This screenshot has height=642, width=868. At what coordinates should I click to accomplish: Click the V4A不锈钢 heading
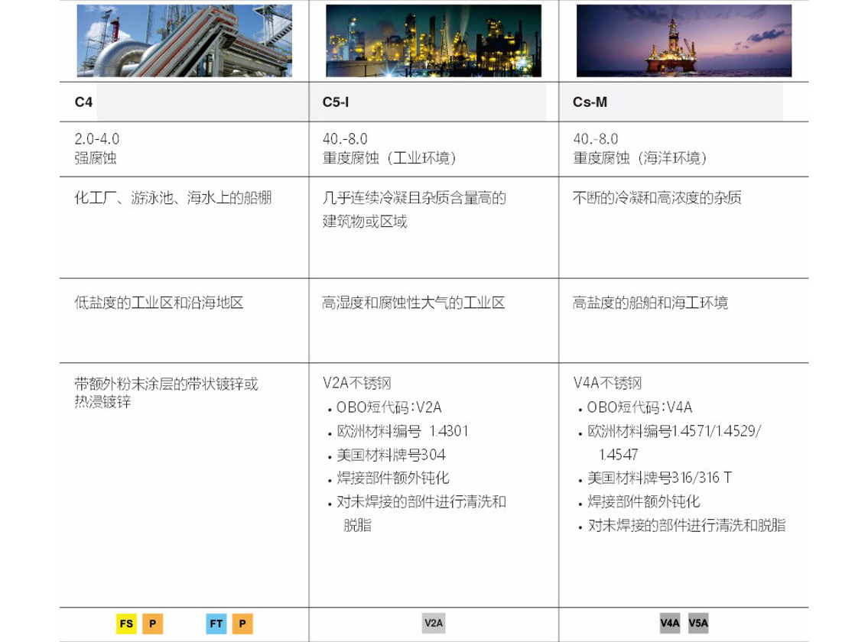click(x=607, y=383)
